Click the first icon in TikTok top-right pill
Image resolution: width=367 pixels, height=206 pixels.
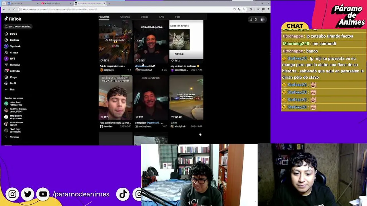pyautogui.click(x=251, y=19)
